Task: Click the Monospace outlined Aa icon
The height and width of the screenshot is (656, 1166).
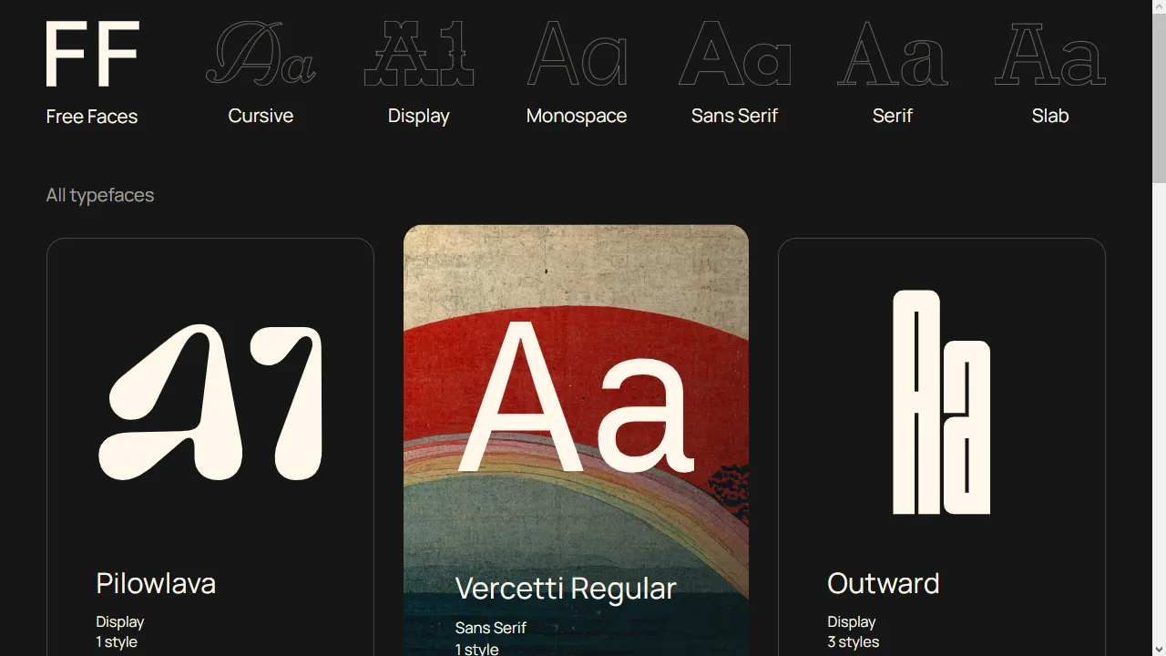Action: (577, 53)
